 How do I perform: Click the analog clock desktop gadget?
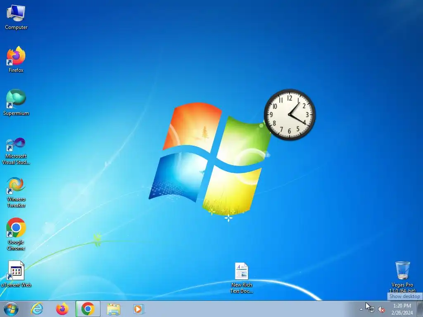pyautogui.click(x=290, y=115)
